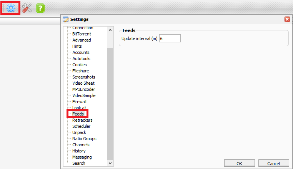Open the Scheduler settings page
Viewport: 293px width, 169px height.
pyautogui.click(x=81, y=126)
